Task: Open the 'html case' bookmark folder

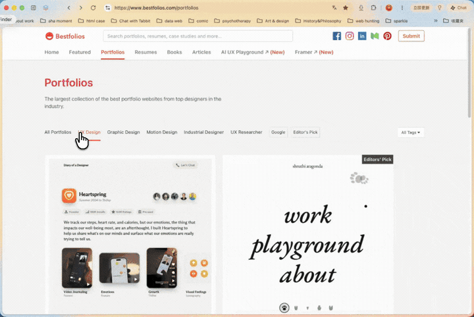Action: (92, 21)
